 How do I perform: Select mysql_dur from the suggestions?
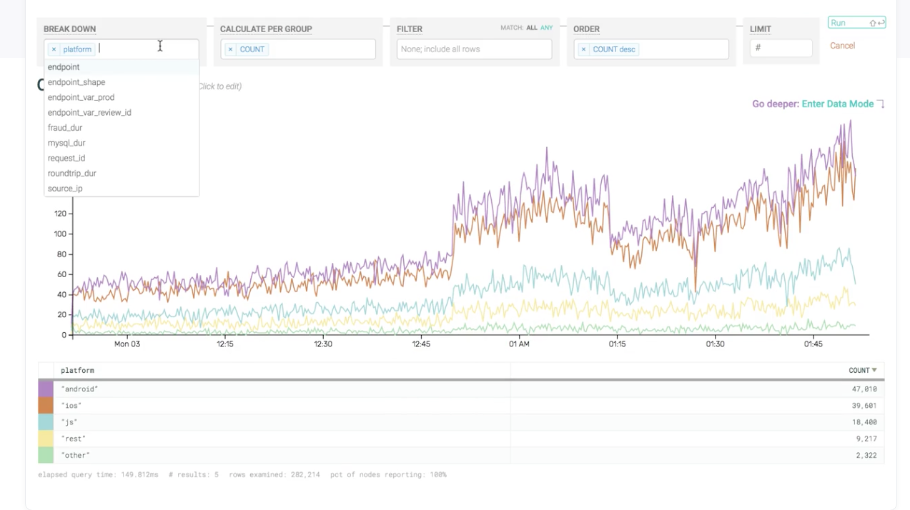[x=122, y=143]
